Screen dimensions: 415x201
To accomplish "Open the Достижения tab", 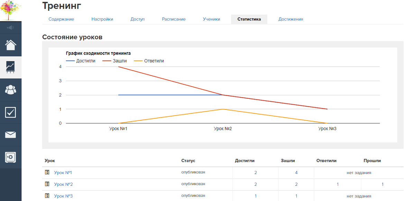I will pyautogui.click(x=290, y=19).
